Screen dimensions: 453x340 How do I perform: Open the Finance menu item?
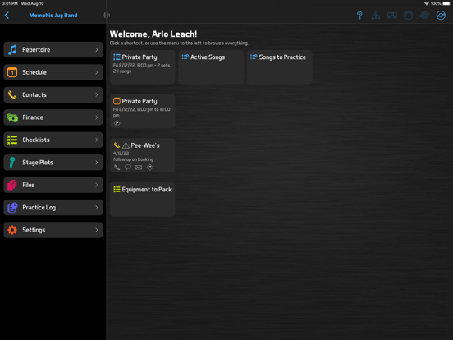tap(53, 117)
